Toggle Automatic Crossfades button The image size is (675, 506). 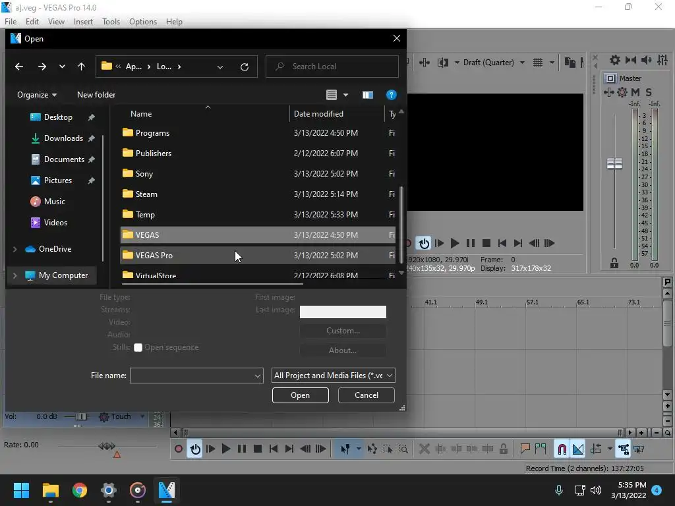click(x=577, y=449)
